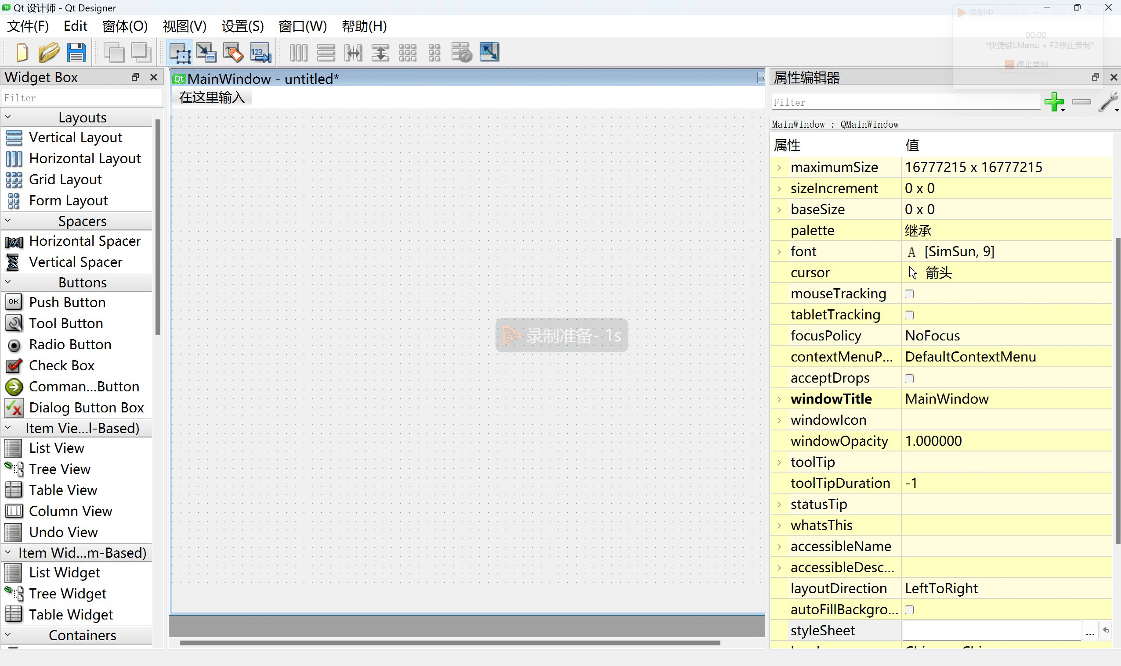
Task: Expand the font property row
Action: [x=779, y=252]
